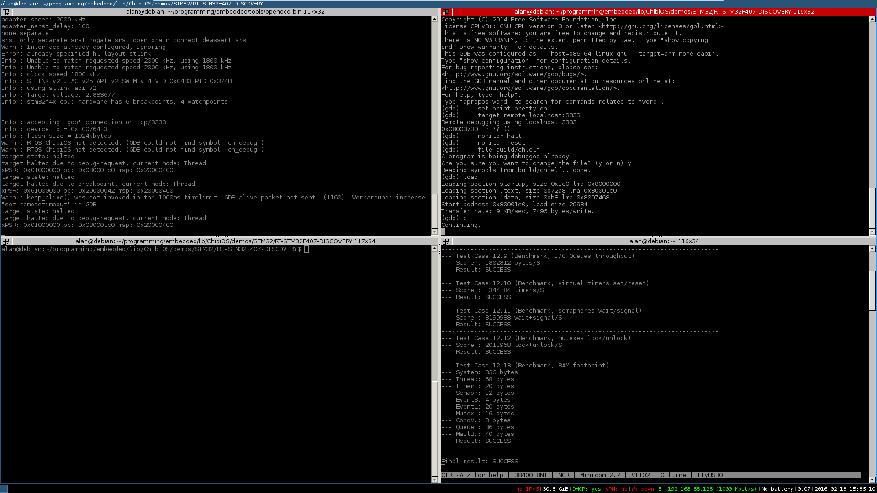The width and height of the screenshot is (877, 493).
Task: Click 'Offline' in minicom status bar
Action: [673, 475]
